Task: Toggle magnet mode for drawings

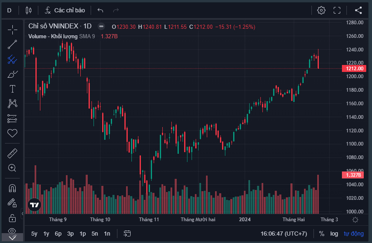Action: pyautogui.click(x=12, y=188)
